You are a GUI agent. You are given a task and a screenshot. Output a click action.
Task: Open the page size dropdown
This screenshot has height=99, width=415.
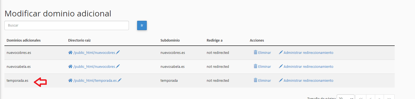[345, 97]
